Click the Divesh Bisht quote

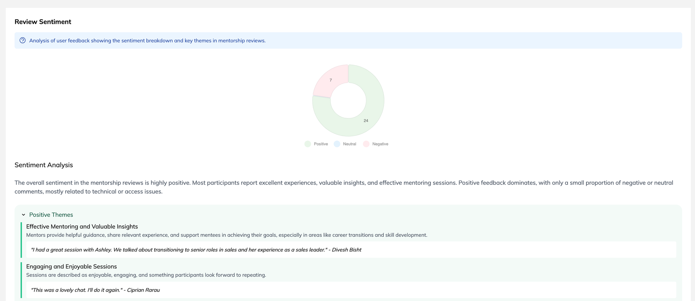(x=196, y=250)
